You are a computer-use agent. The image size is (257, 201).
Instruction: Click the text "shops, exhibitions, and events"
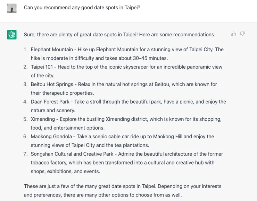[65, 171]
